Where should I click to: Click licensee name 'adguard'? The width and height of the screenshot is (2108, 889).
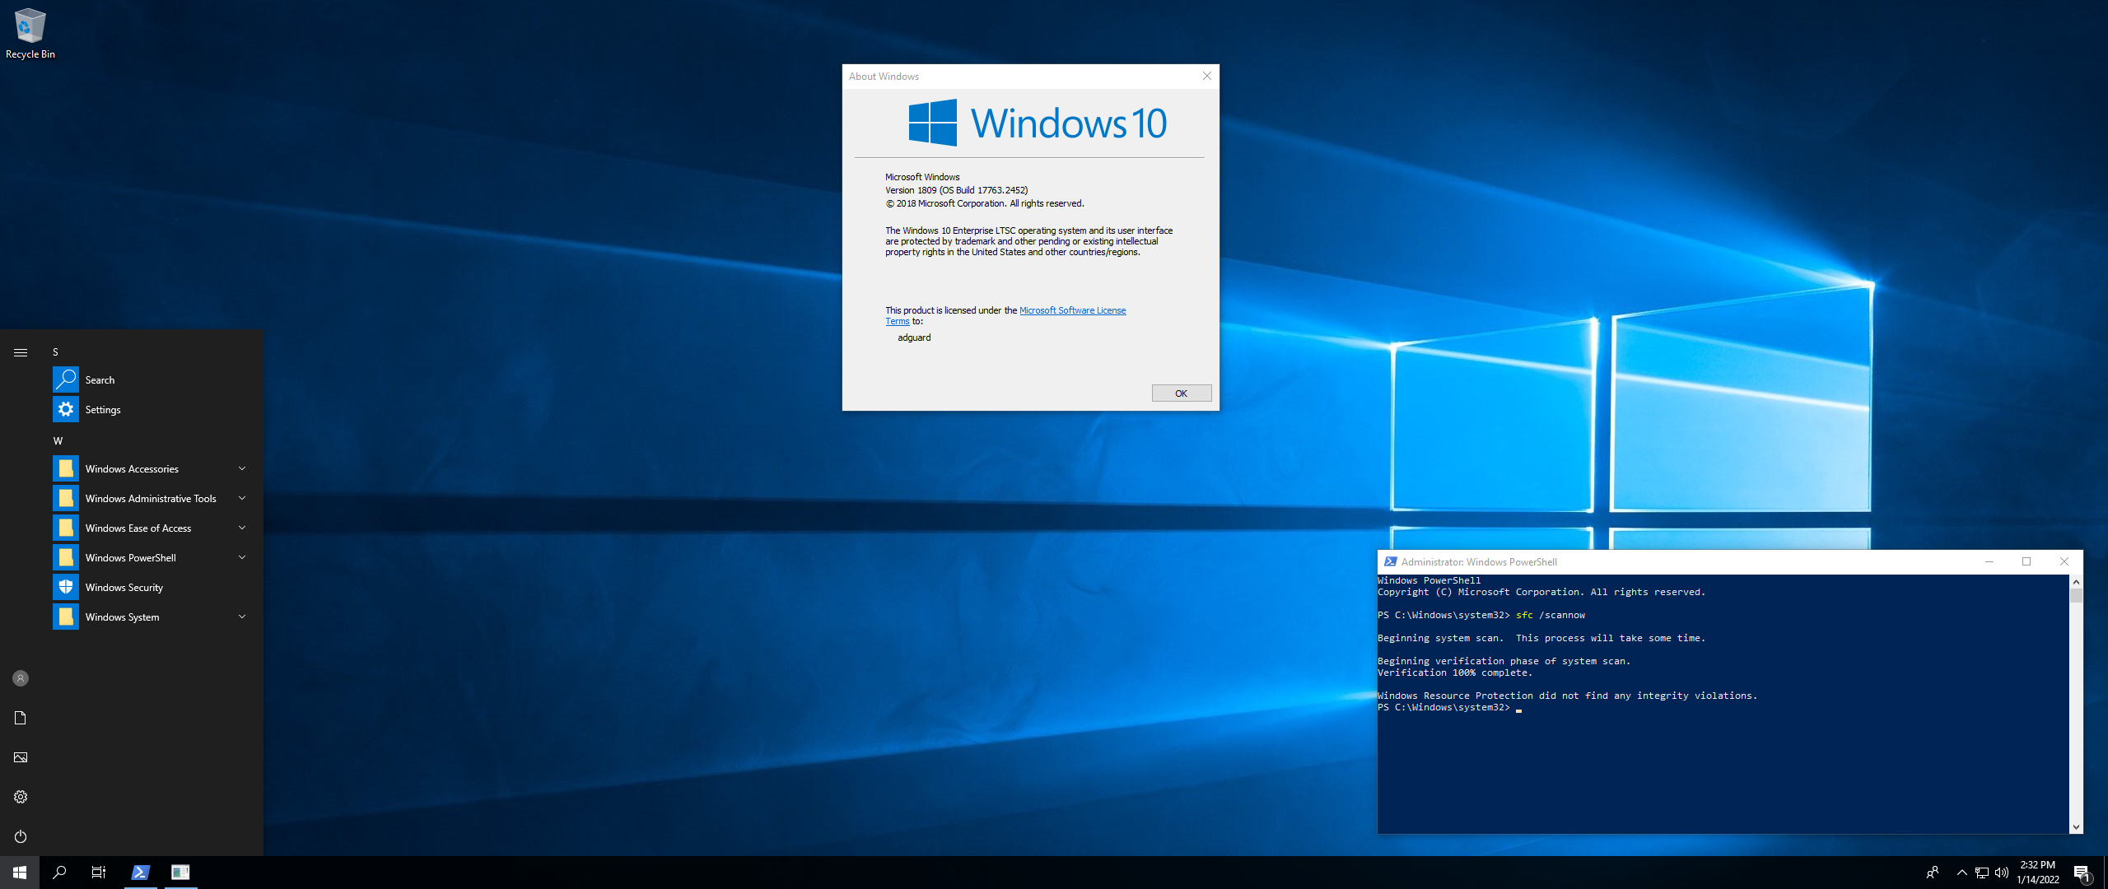(x=914, y=337)
